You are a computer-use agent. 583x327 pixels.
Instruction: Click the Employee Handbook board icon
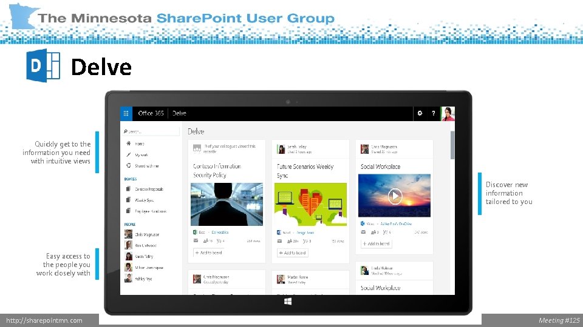128,211
